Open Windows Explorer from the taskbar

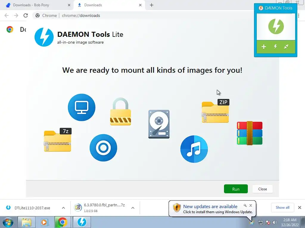pos(27,222)
